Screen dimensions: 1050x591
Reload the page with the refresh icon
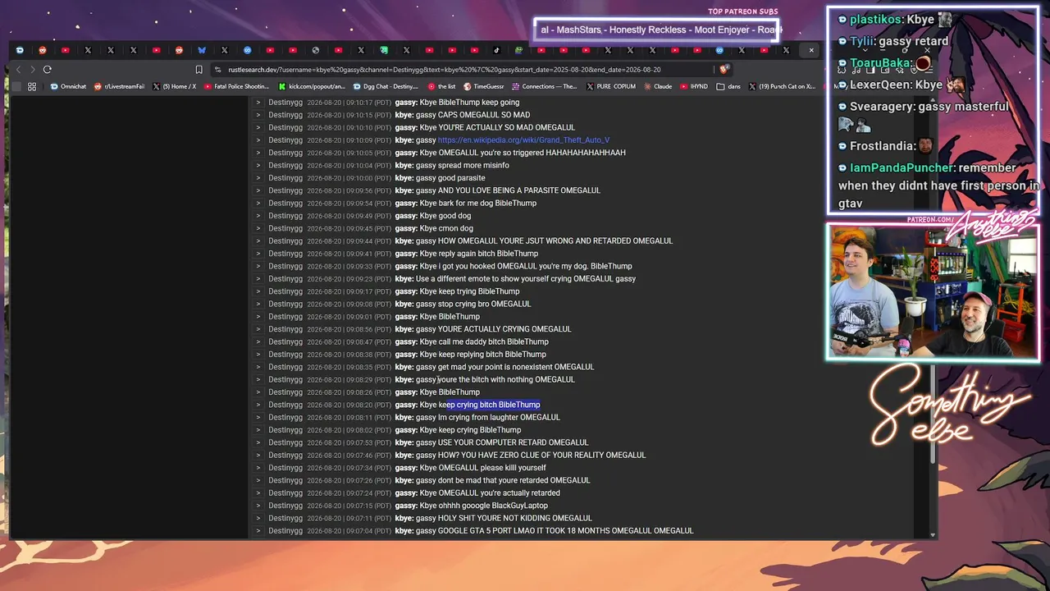click(48, 70)
